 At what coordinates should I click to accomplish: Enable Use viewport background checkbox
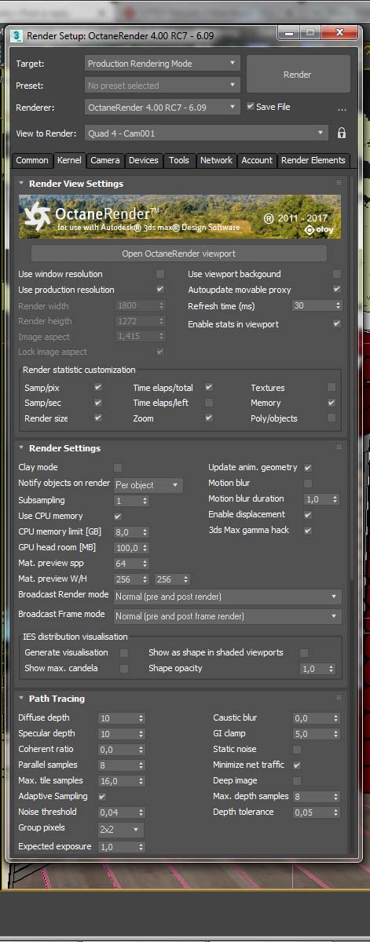[337, 274]
